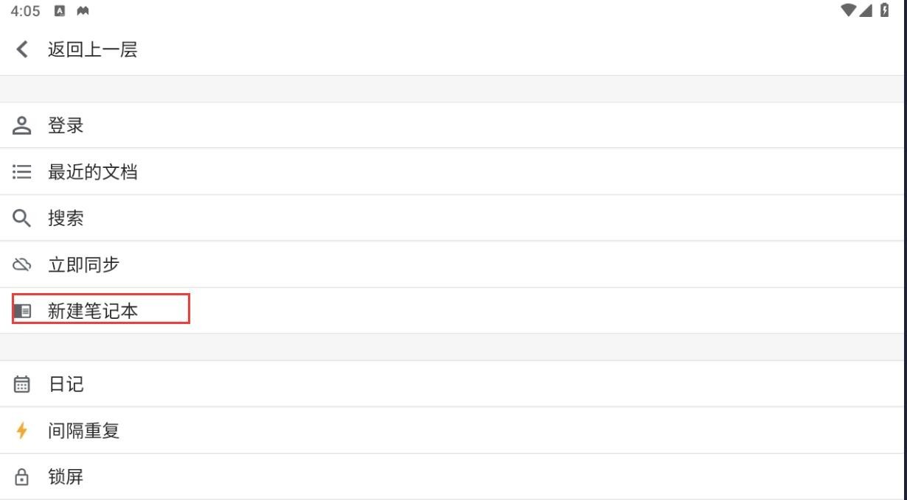Trigger 立即同步 sync now

point(83,264)
